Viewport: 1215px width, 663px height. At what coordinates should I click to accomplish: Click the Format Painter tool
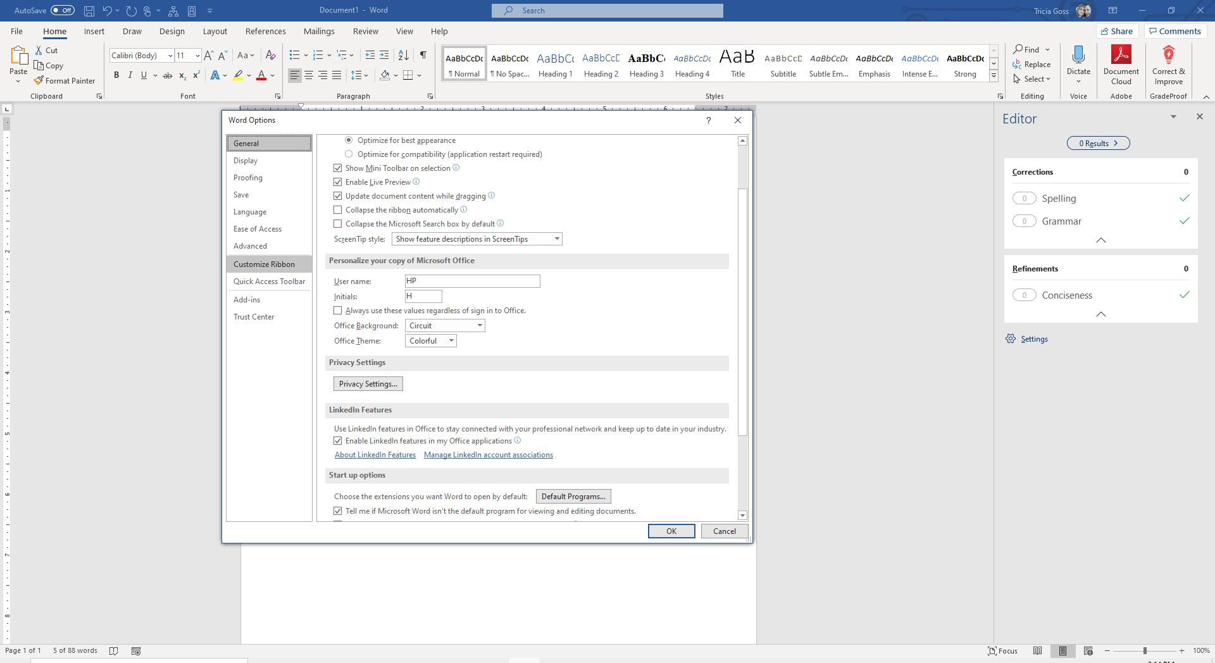point(65,81)
